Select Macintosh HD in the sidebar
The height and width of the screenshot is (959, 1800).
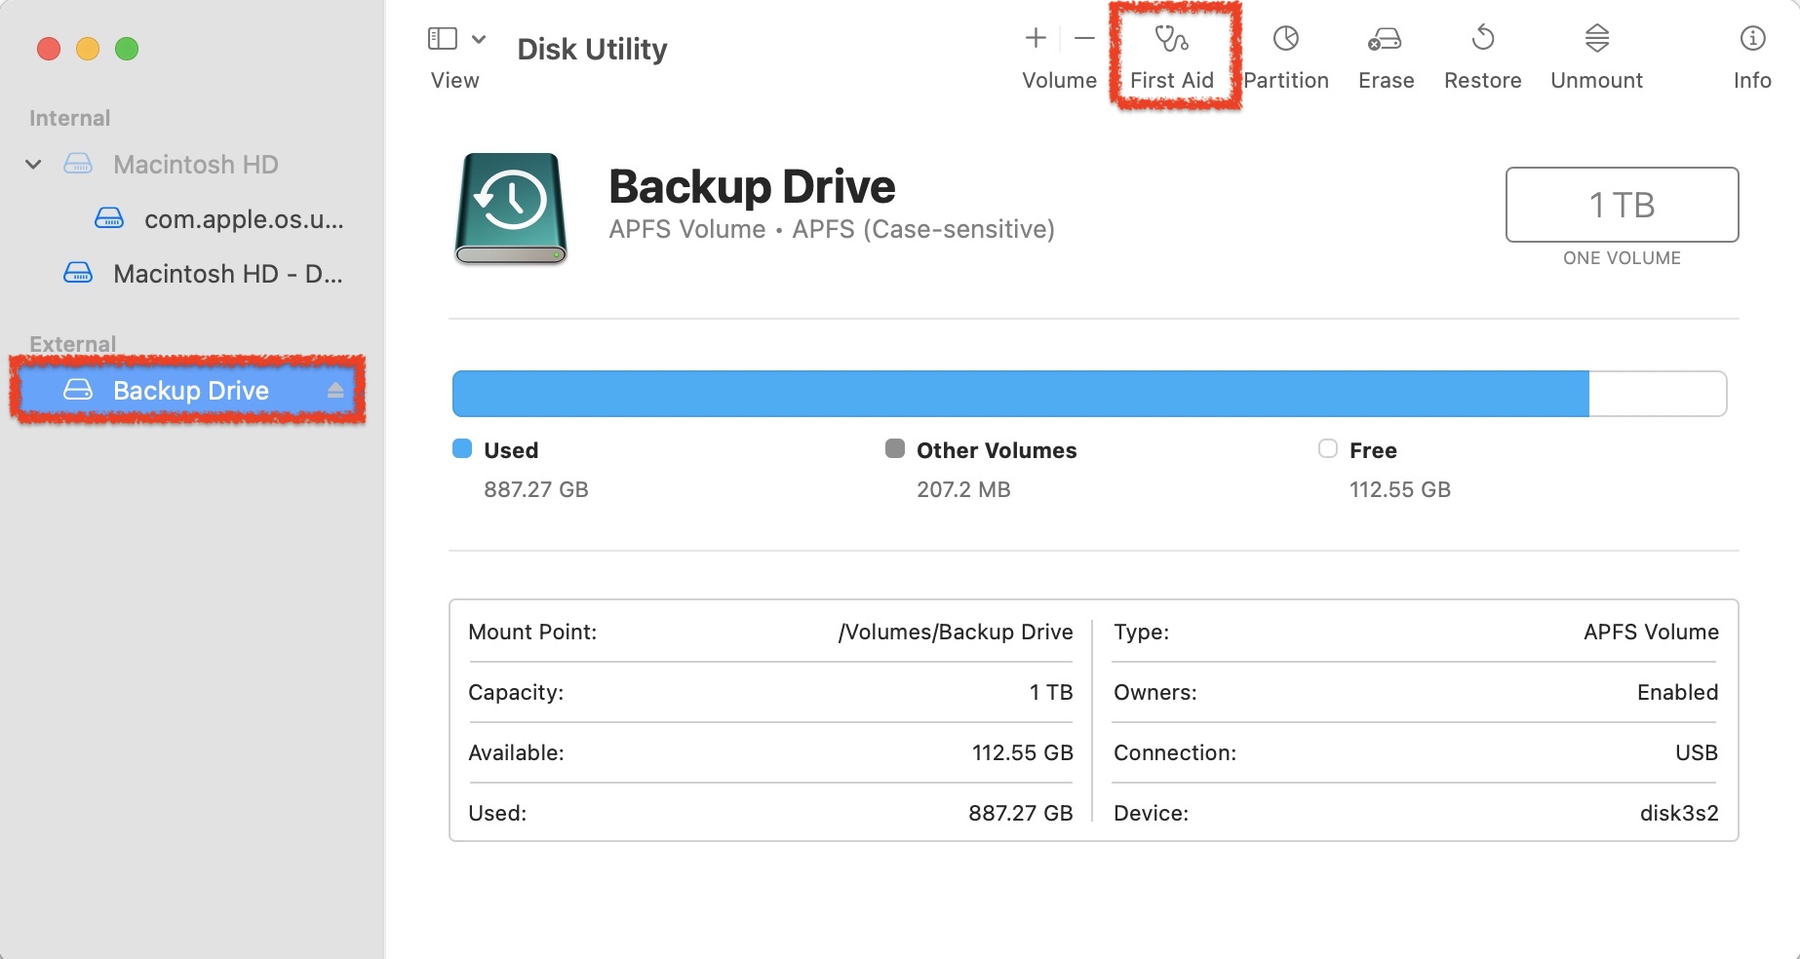point(195,164)
